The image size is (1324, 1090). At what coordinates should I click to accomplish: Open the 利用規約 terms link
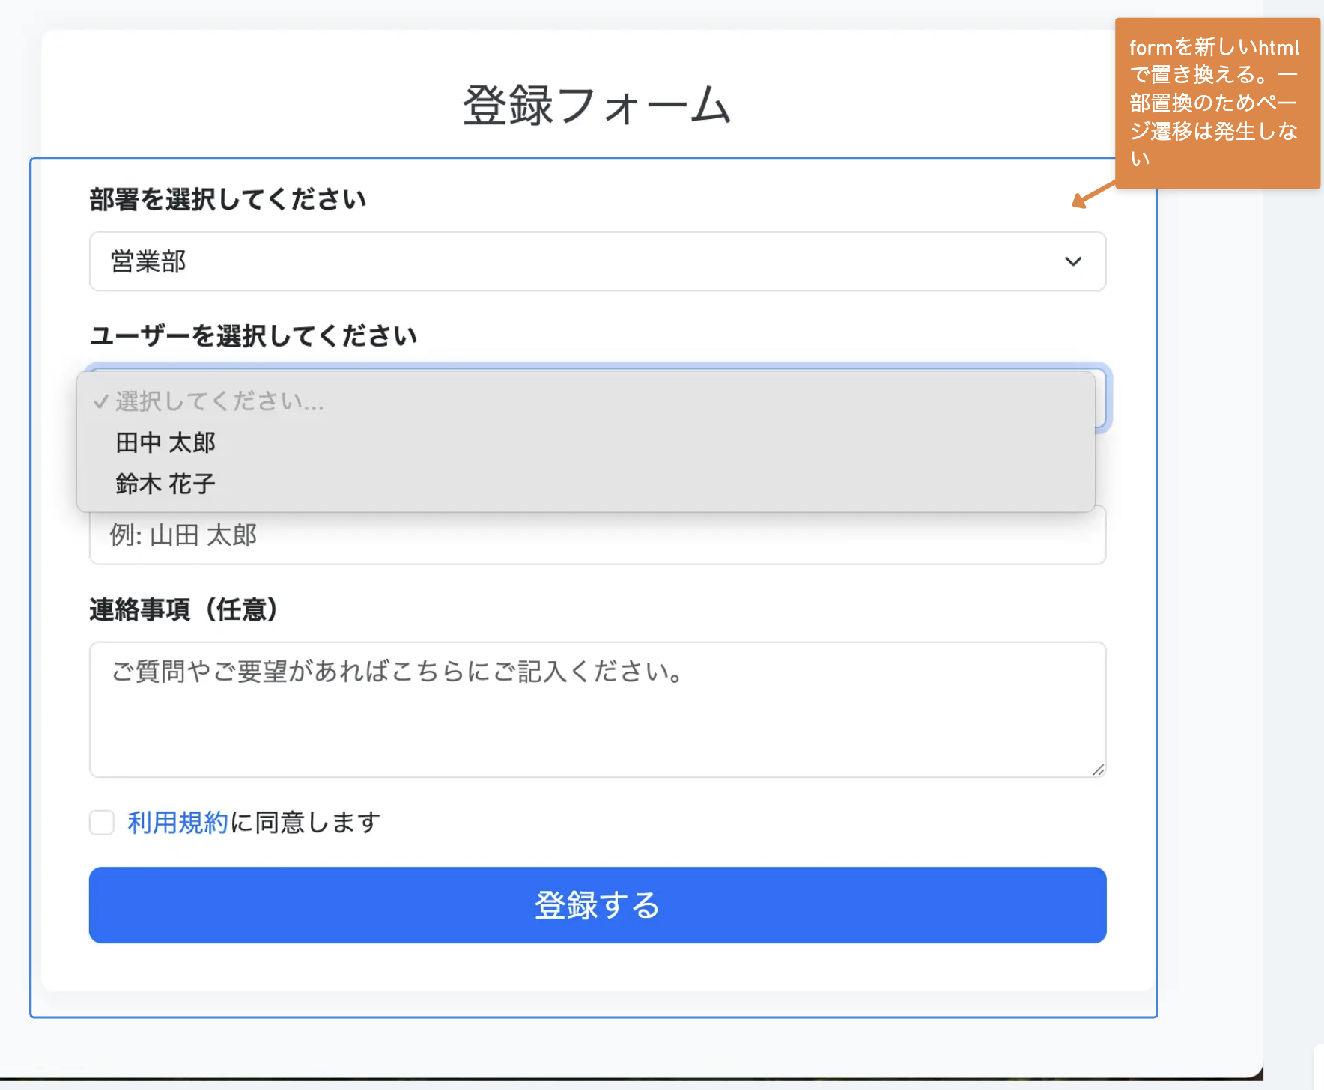tap(177, 822)
